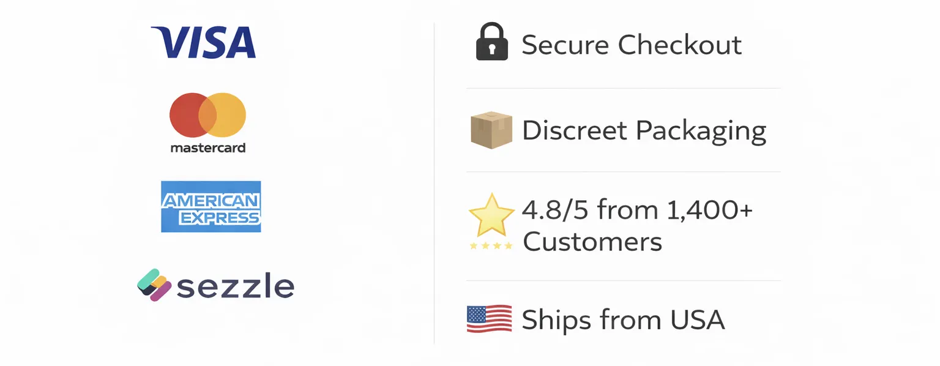The image size is (940, 366).
Task: Select the American Express logo
Action: (x=211, y=207)
